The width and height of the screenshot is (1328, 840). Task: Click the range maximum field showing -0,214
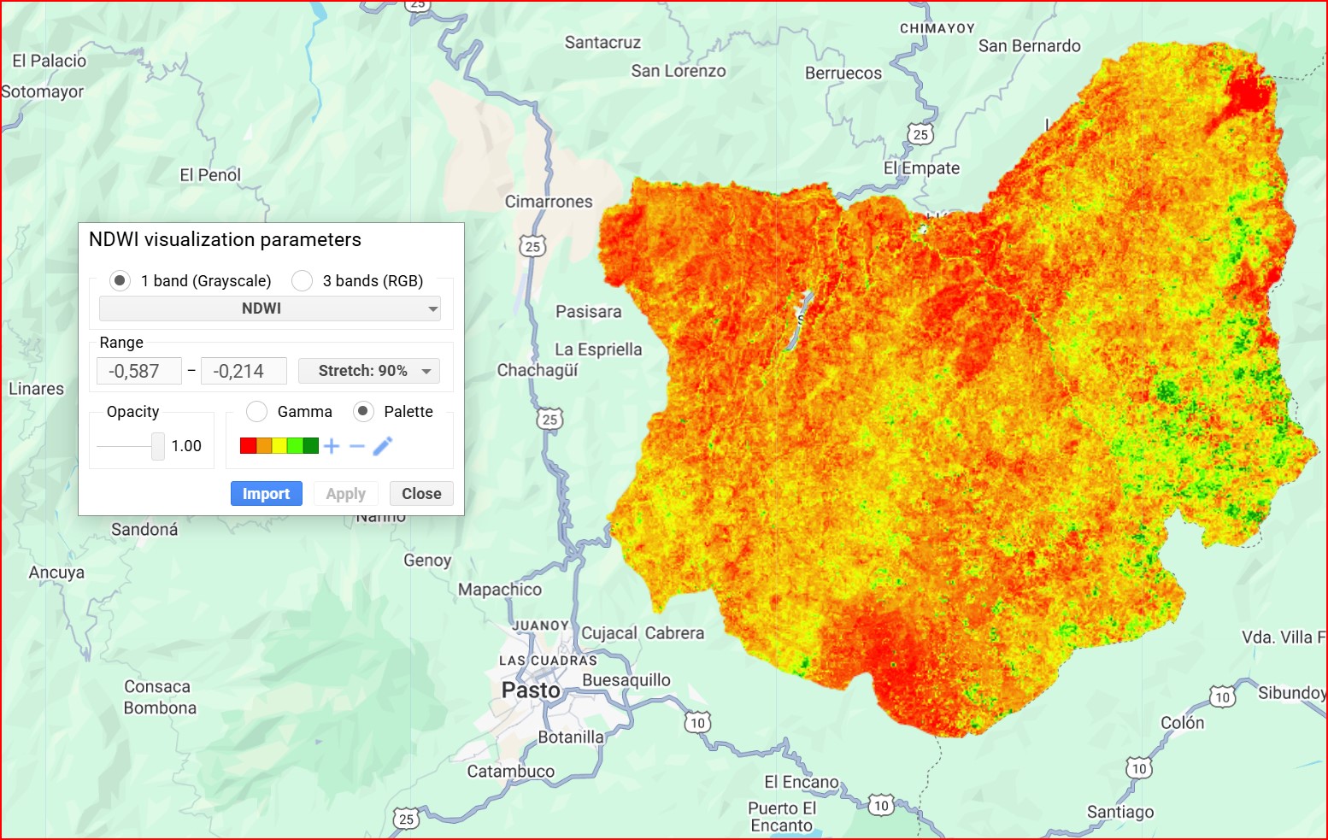point(243,372)
